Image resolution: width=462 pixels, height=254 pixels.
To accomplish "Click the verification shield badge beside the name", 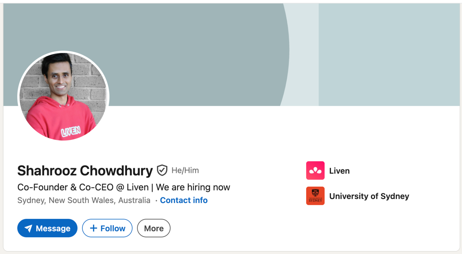I will coord(162,170).
